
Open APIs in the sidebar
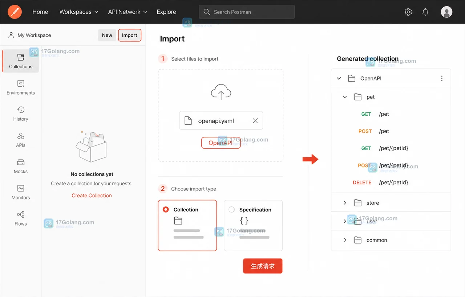(x=21, y=140)
